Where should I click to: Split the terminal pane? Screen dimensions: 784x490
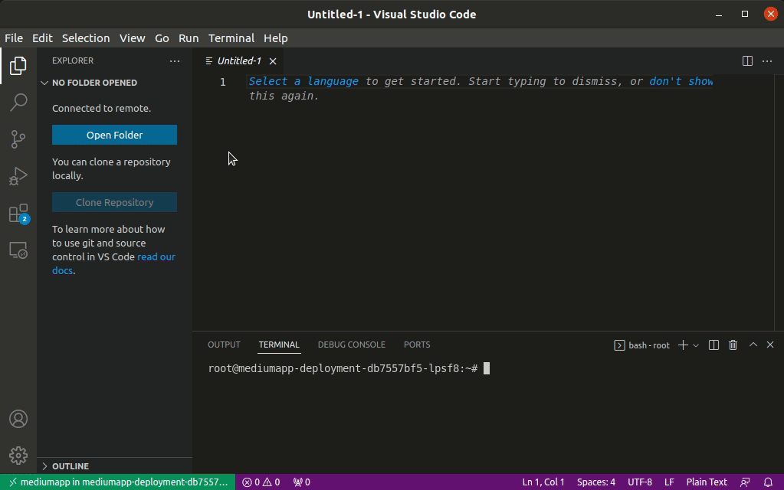tap(713, 345)
